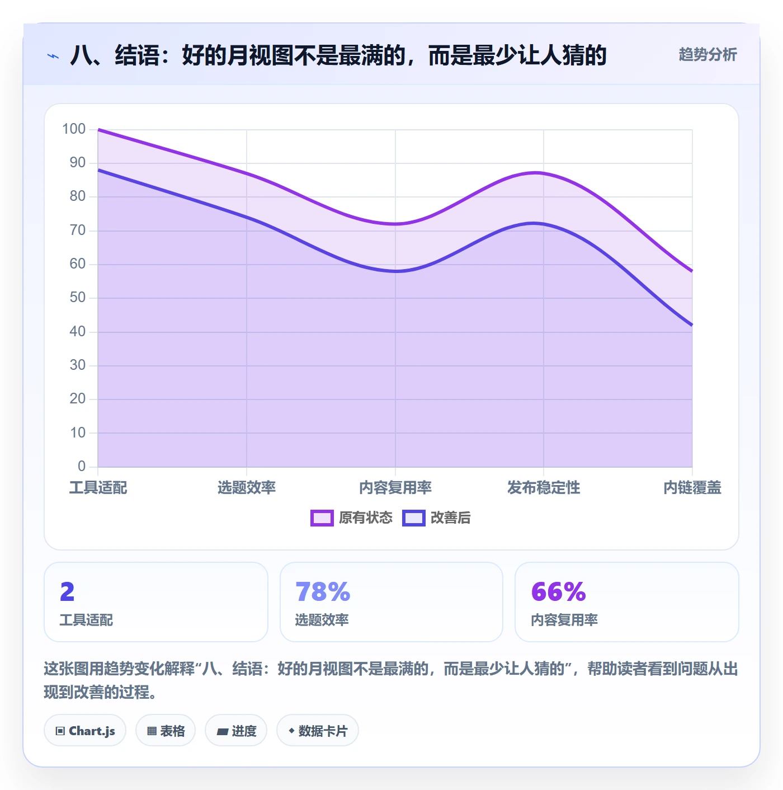Click the heading 八、结语：好的月视图不是最满的
Viewport: 783px width, 790px height.
(x=338, y=55)
